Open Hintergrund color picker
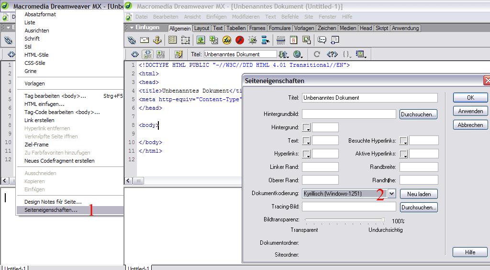Screen dimensions: 490x270 pyautogui.click(x=306, y=127)
